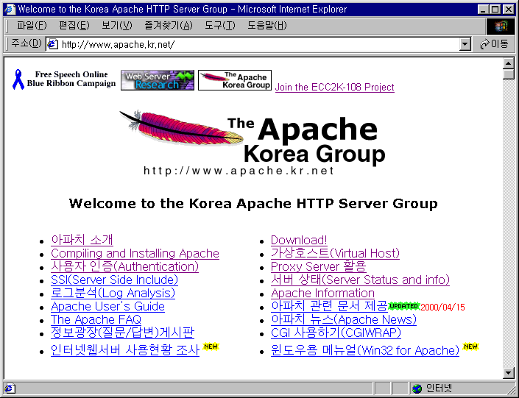Click the UPDATED badge next to 문서 제공

[404, 306]
